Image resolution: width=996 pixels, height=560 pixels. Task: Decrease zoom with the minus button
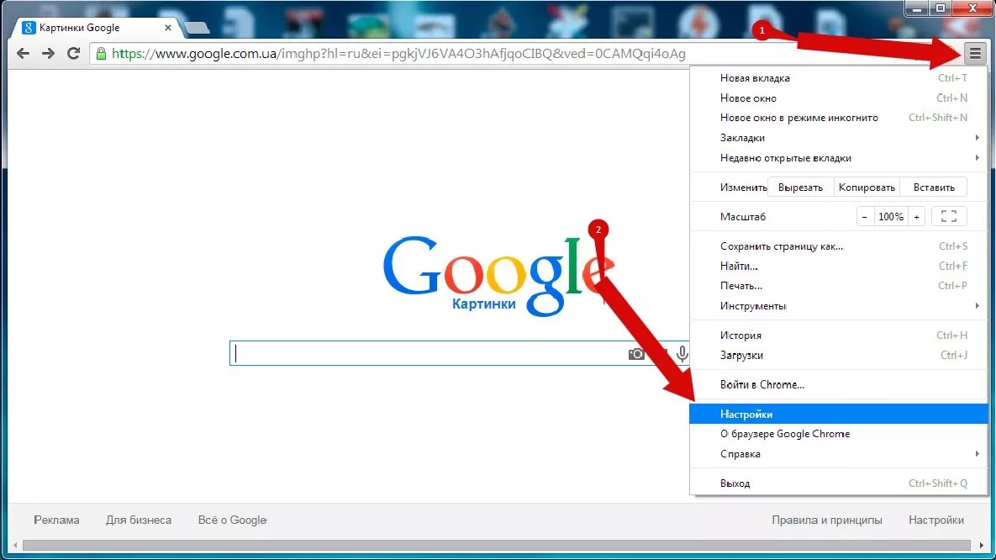[865, 217]
